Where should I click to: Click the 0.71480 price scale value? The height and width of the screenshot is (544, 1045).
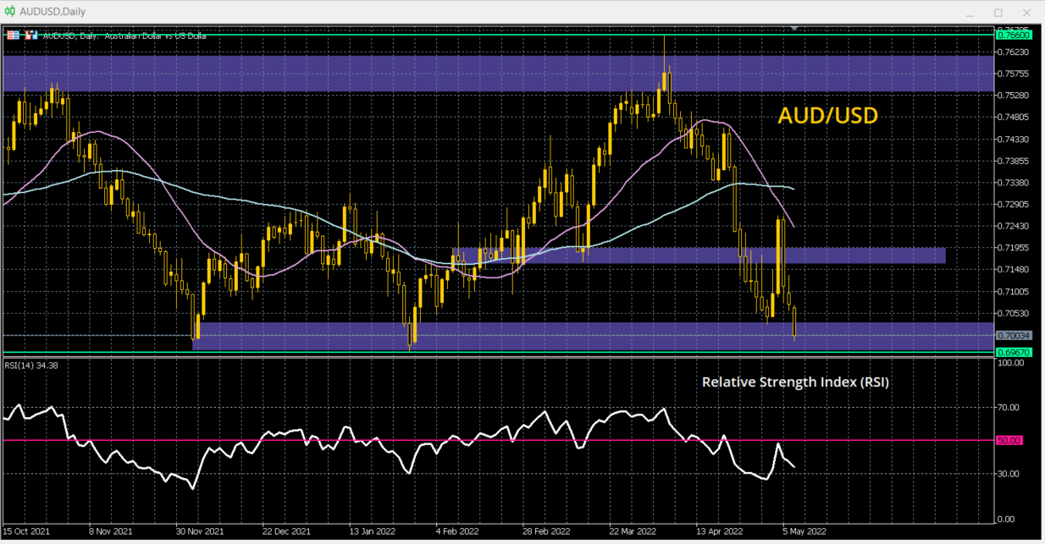point(1013,269)
